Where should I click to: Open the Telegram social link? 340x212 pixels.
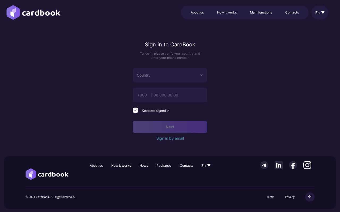[264, 165]
